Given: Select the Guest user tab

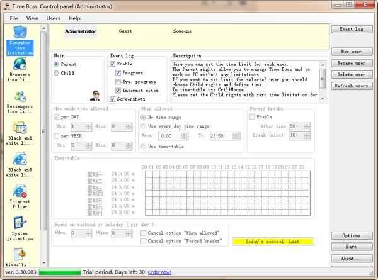Looking at the screenshot, I should click(125, 31).
